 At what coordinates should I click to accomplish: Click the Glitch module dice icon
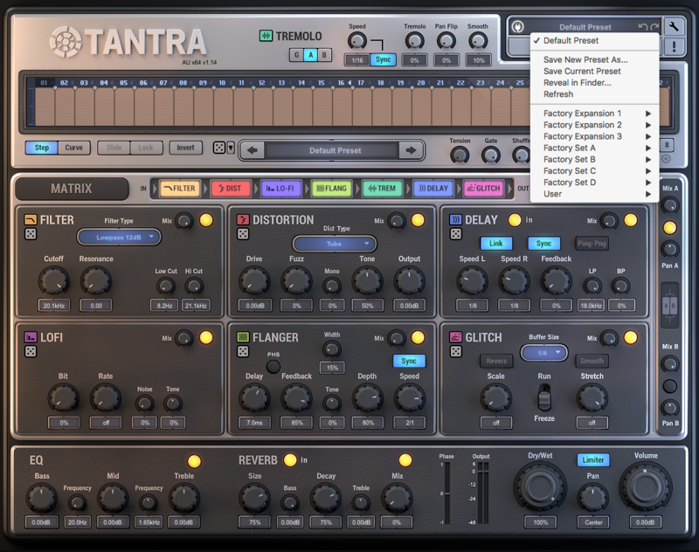[455, 351]
